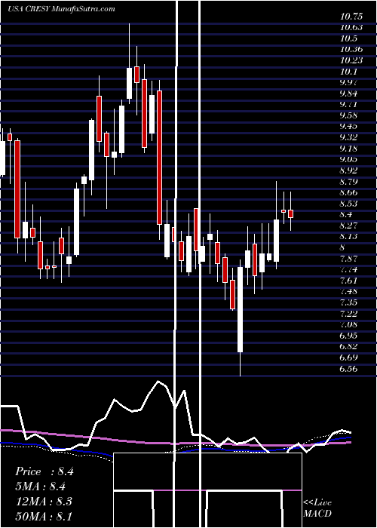Click the 7.74 price axis label
Image resolution: width=377 pixels, height=528 pixels.
pyautogui.click(x=348, y=270)
